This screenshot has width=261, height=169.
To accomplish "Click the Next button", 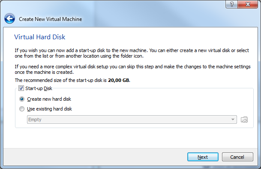I will click(x=203, y=157).
